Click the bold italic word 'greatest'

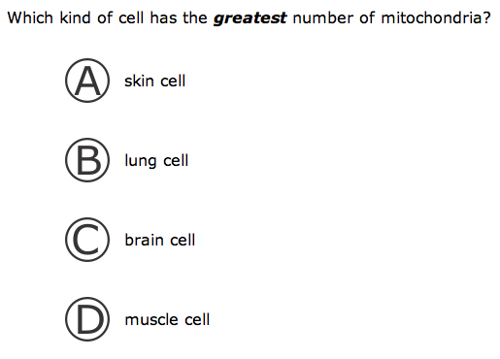pyautogui.click(x=250, y=18)
